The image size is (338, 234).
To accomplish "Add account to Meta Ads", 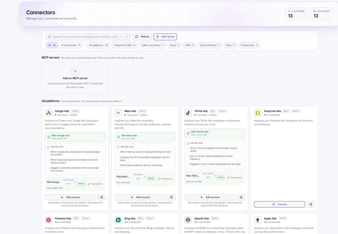I will tap(140, 197).
